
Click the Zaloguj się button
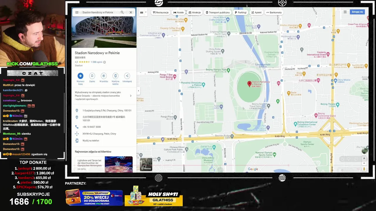click(x=357, y=12)
